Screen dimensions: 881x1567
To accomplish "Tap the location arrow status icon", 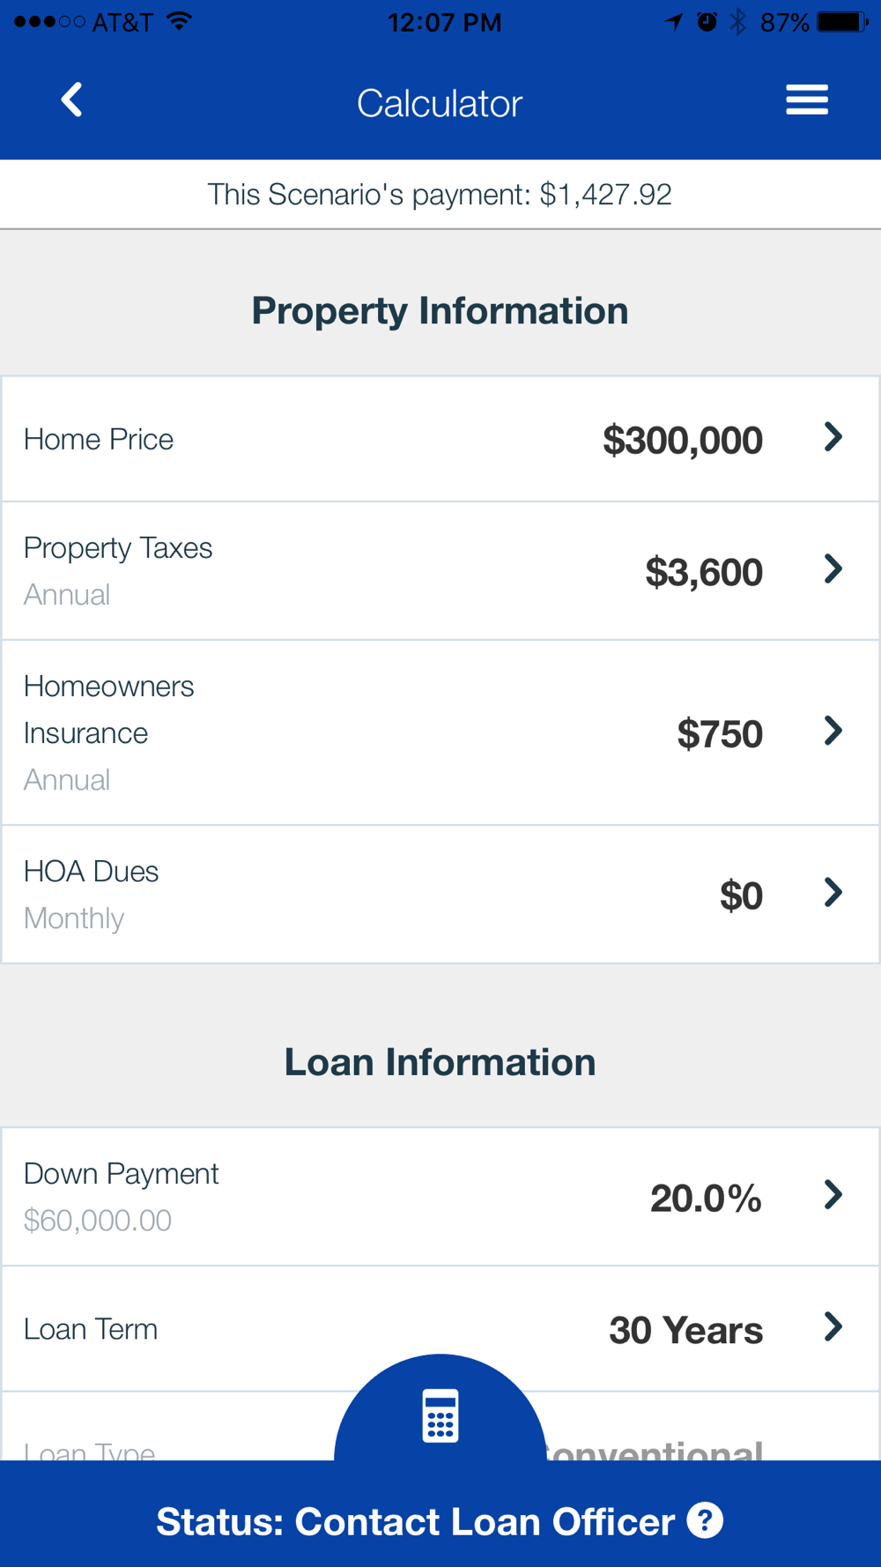I will pos(674,21).
